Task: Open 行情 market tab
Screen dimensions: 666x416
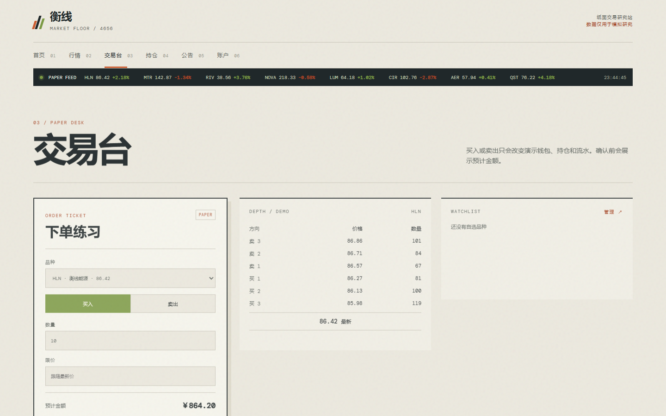Action: (x=80, y=55)
